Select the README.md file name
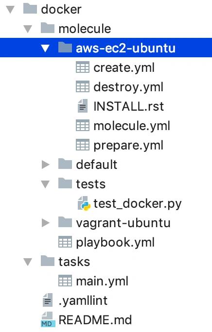The image size is (212, 332). (x=95, y=320)
